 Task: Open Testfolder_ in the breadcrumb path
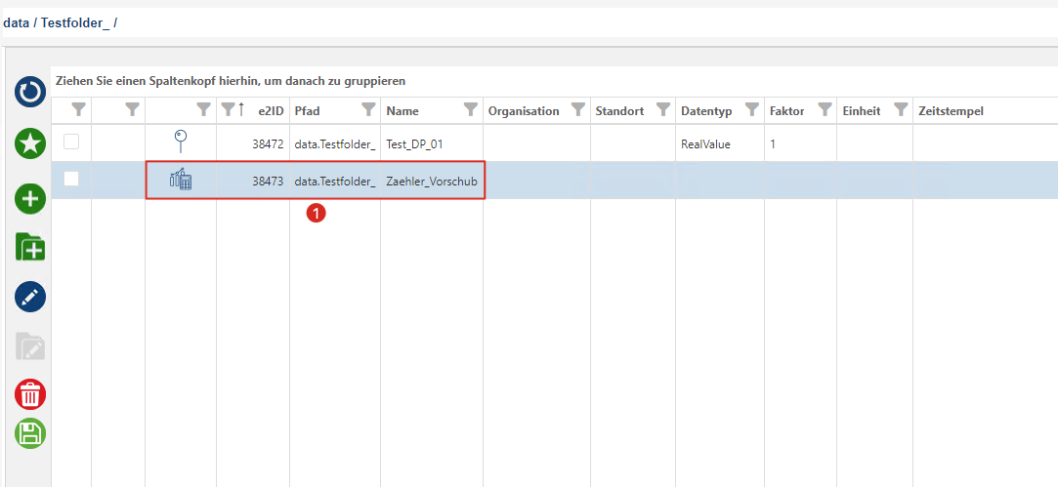pos(73,21)
